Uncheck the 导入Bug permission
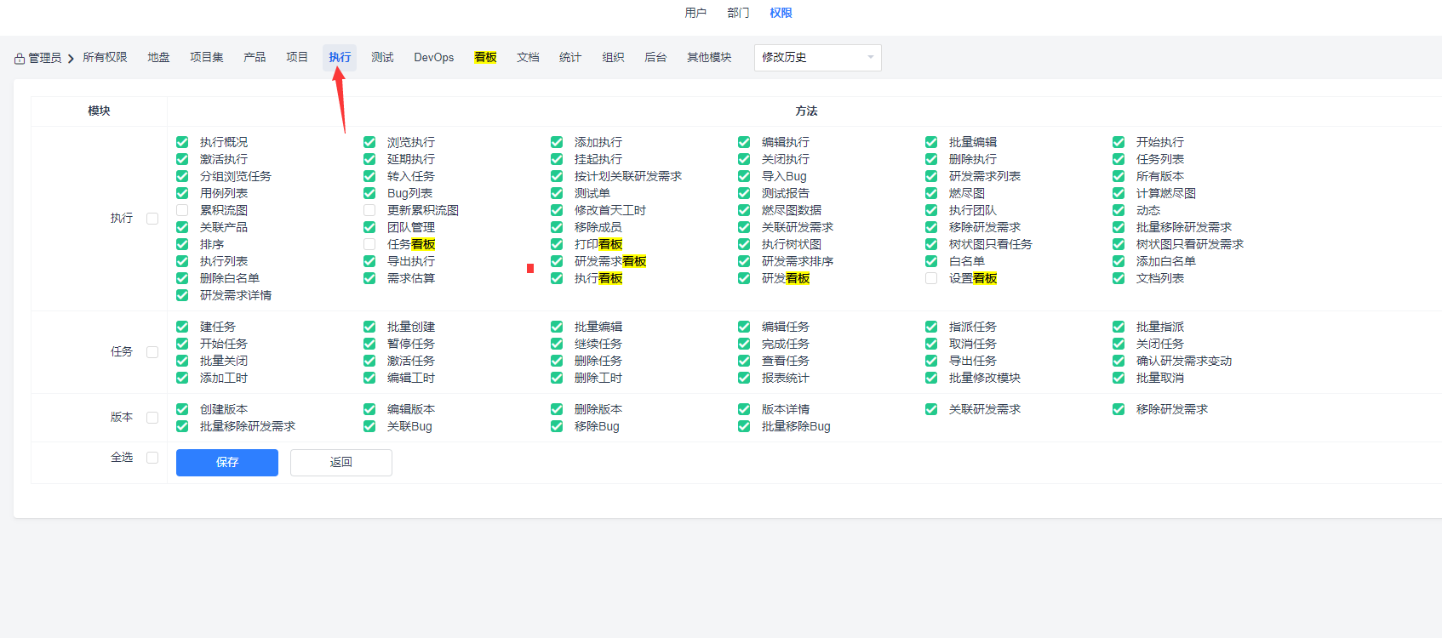Viewport: 1442px width, 638px height. pos(744,176)
